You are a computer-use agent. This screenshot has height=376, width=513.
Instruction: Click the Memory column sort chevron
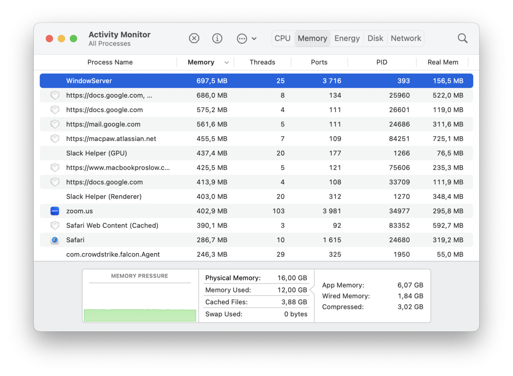click(x=227, y=62)
